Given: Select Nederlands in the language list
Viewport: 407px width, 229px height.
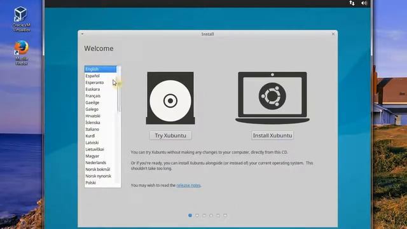Looking at the screenshot, I should point(100,163).
